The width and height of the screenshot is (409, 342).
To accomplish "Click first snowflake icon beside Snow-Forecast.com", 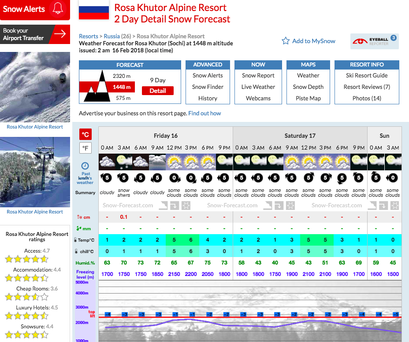I will click(186, 206).
